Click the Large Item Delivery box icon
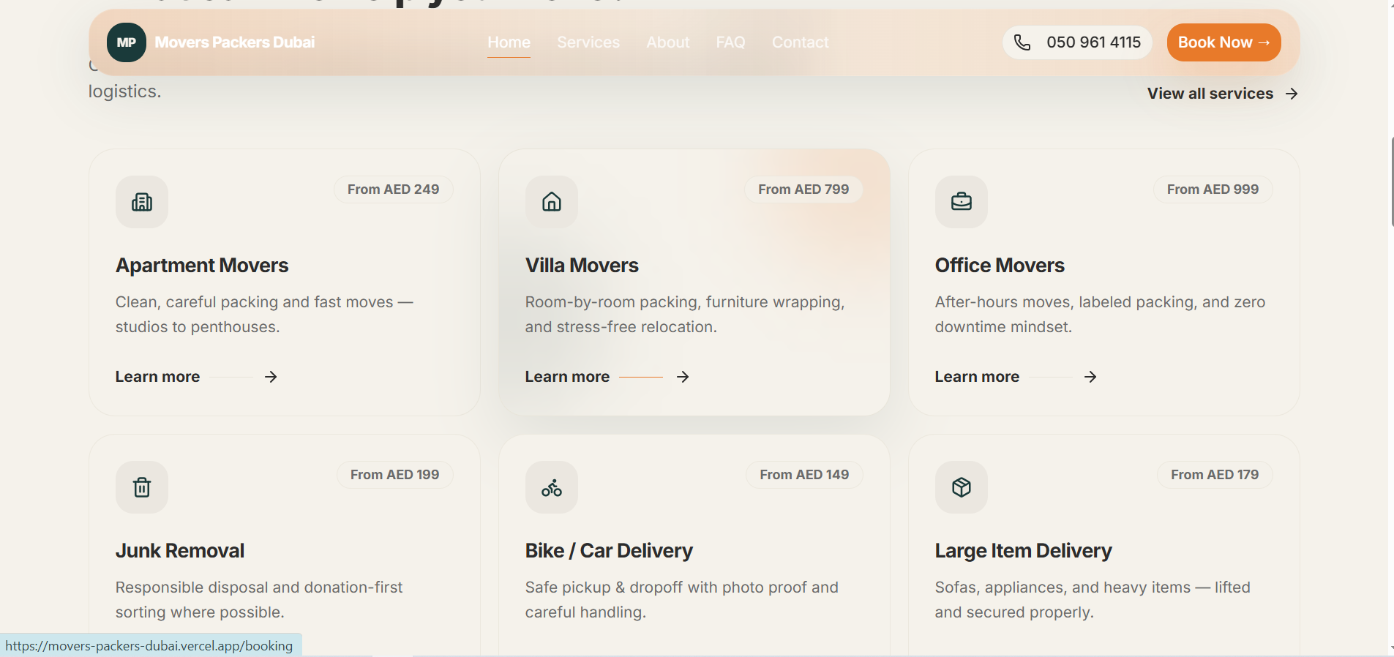The width and height of the screenshot is (1394, 657). pyautogui.click(x=962, y=487)
